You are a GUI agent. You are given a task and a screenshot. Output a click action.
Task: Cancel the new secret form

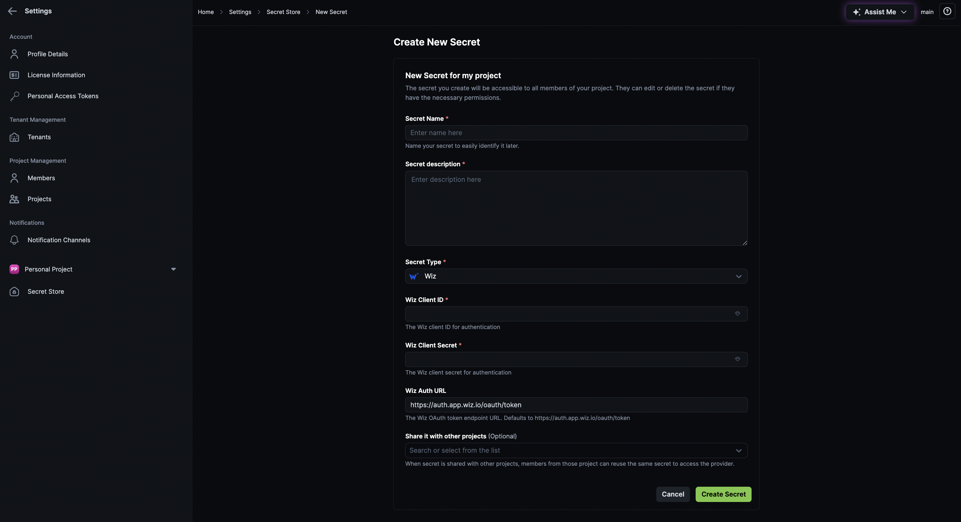coord(673,494)
